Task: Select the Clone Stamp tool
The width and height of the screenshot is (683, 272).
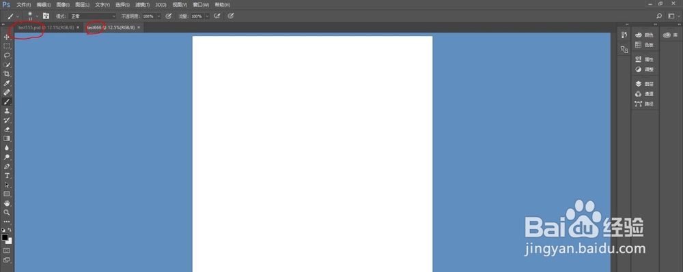Action: pos(7,111)
